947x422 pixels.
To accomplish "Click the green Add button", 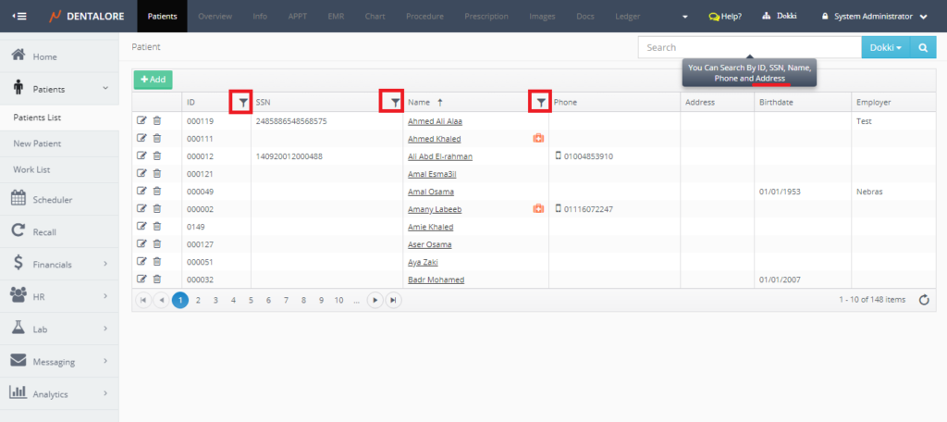I will (x=153, y=80).
